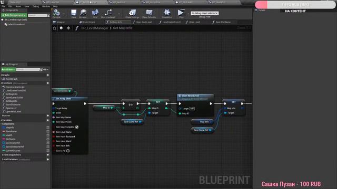Collapse the Variables section
Viewport: 337px width, 189px height.
click(x=1, y=120)
